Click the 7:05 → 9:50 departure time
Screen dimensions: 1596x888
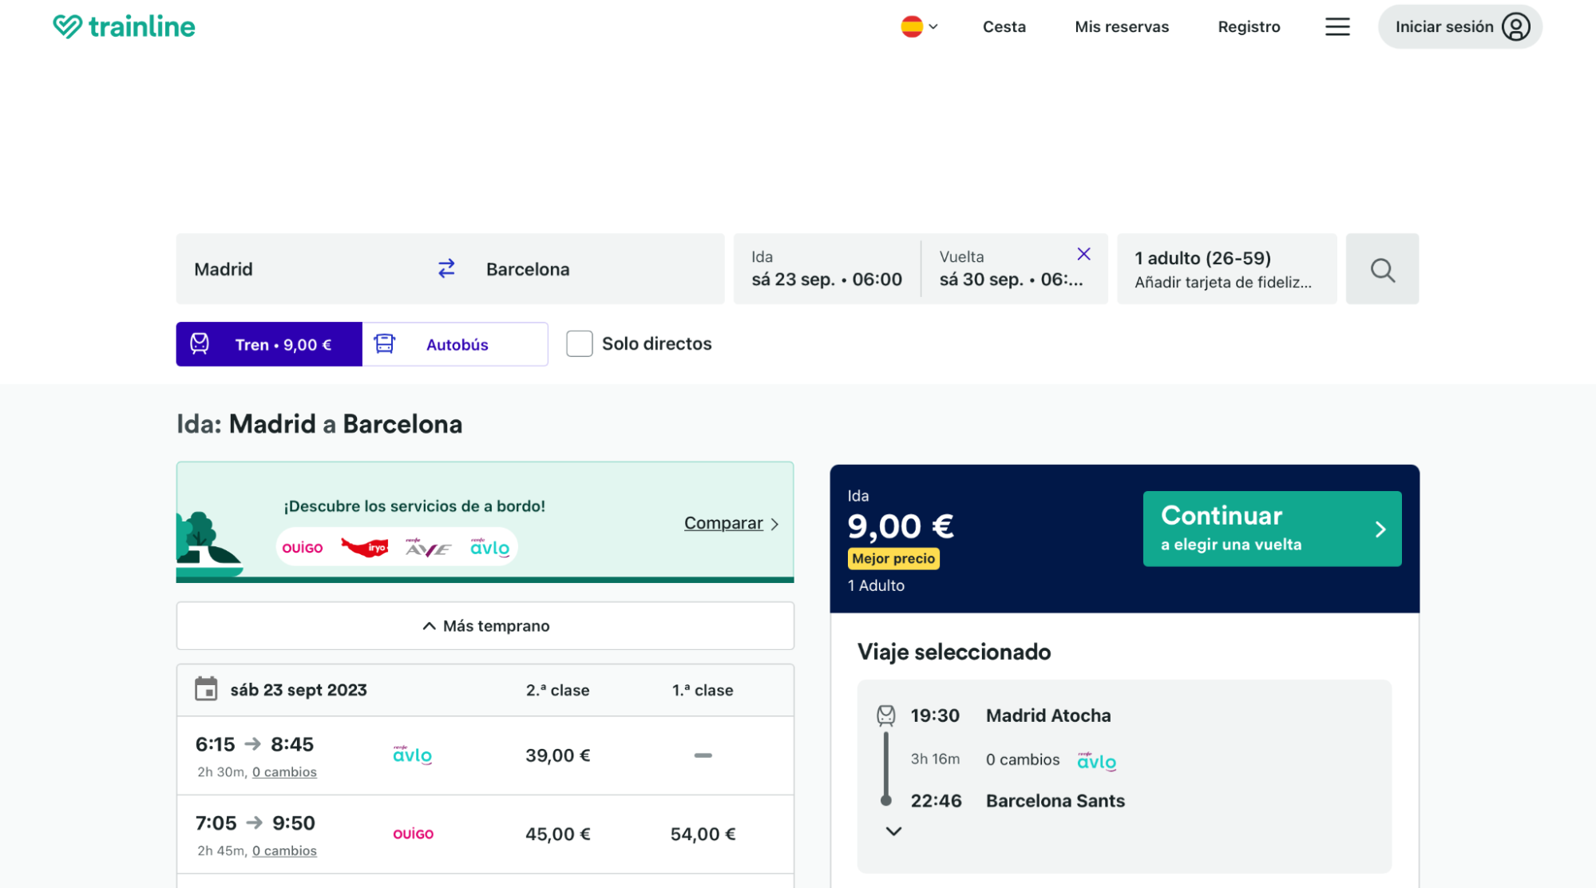tap(255, 823)
